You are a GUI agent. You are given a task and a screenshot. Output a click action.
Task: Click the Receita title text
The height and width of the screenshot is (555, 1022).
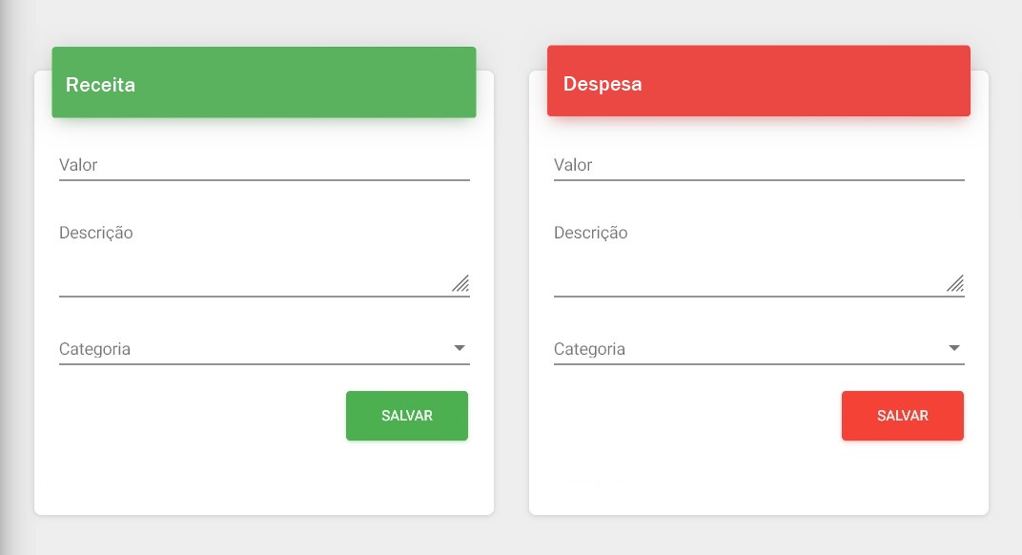100,85
